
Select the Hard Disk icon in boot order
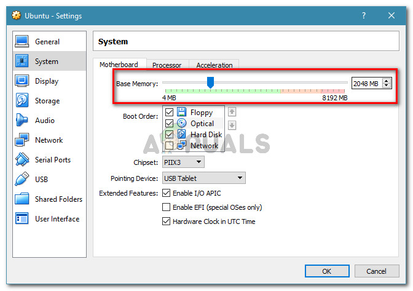coord(181,134)
